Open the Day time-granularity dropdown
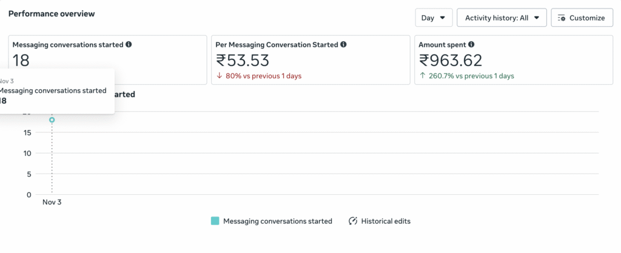Image resolution: width=621 pixels, height=253 pixels. 433,18
